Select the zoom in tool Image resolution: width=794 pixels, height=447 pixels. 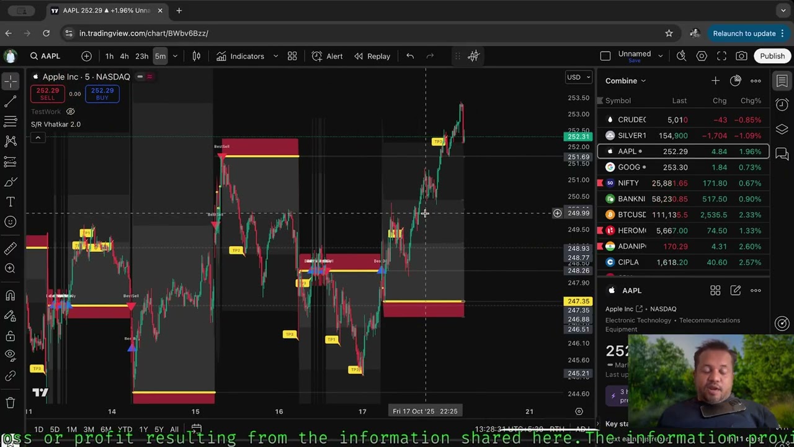(x=11, y=268)
